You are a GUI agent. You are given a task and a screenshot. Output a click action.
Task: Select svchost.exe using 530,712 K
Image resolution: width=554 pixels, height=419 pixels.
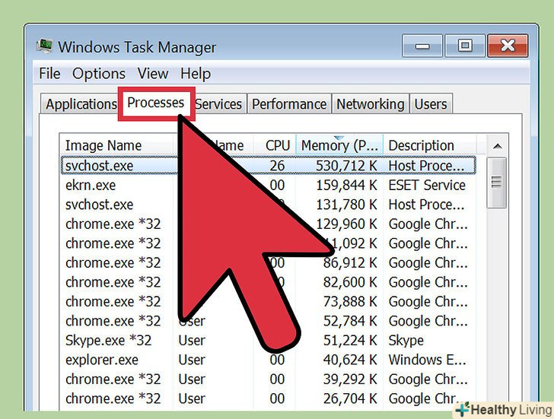click(268, 166)
